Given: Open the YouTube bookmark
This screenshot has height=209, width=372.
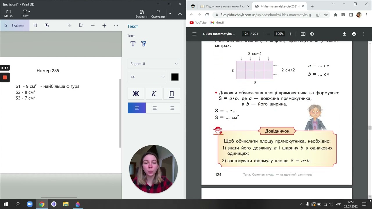Looking at the screenshot, I should [198, 23].
